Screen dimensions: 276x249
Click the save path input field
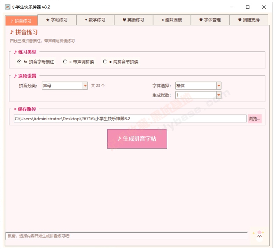click(130, 119)
